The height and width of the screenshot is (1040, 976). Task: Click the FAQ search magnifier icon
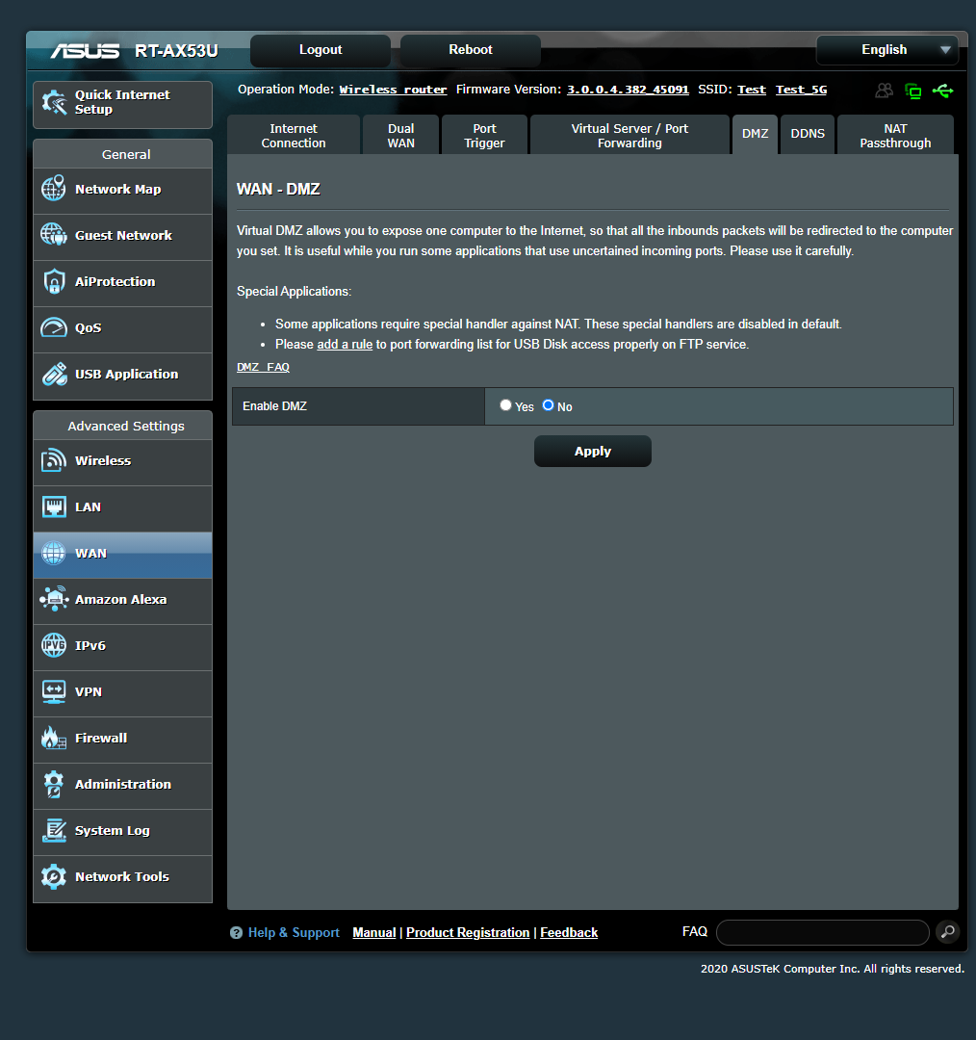pos(948,932)
